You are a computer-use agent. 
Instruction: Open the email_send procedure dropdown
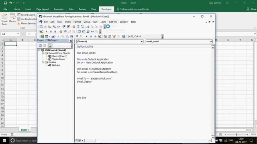pos(211,42)
